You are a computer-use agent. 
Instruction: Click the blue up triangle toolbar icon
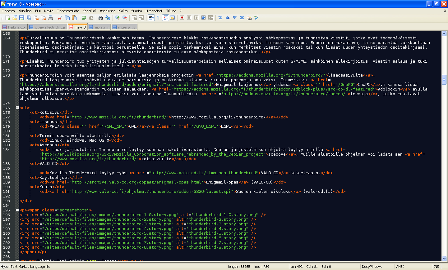coord(228,18)
